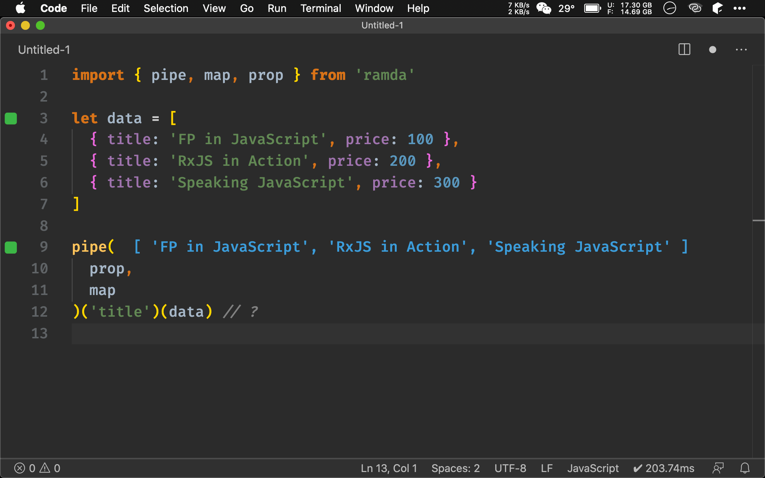
Task: Click the minimap scrollbar marker on the right
Action: (x=758, y=221)
